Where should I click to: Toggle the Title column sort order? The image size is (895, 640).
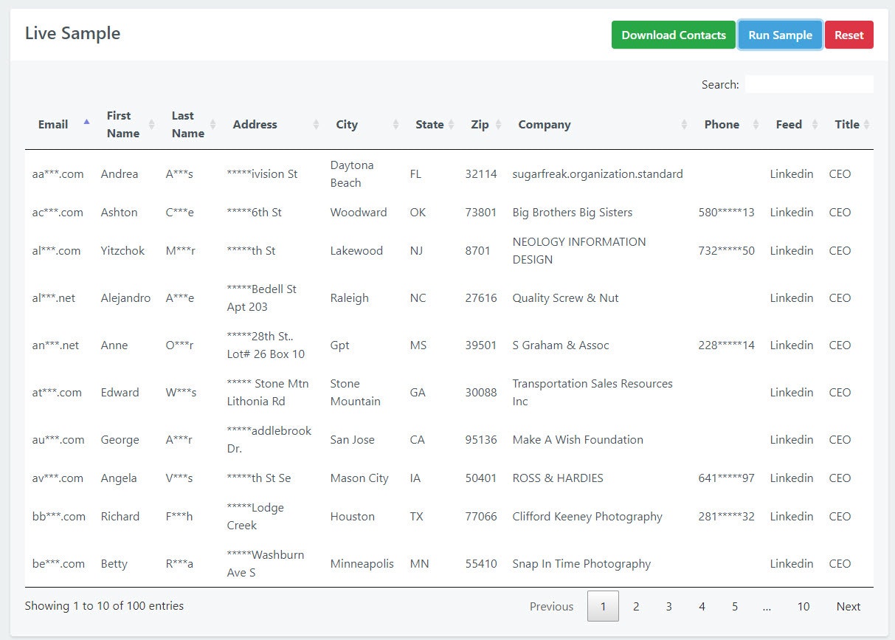(x=865, y=124)
